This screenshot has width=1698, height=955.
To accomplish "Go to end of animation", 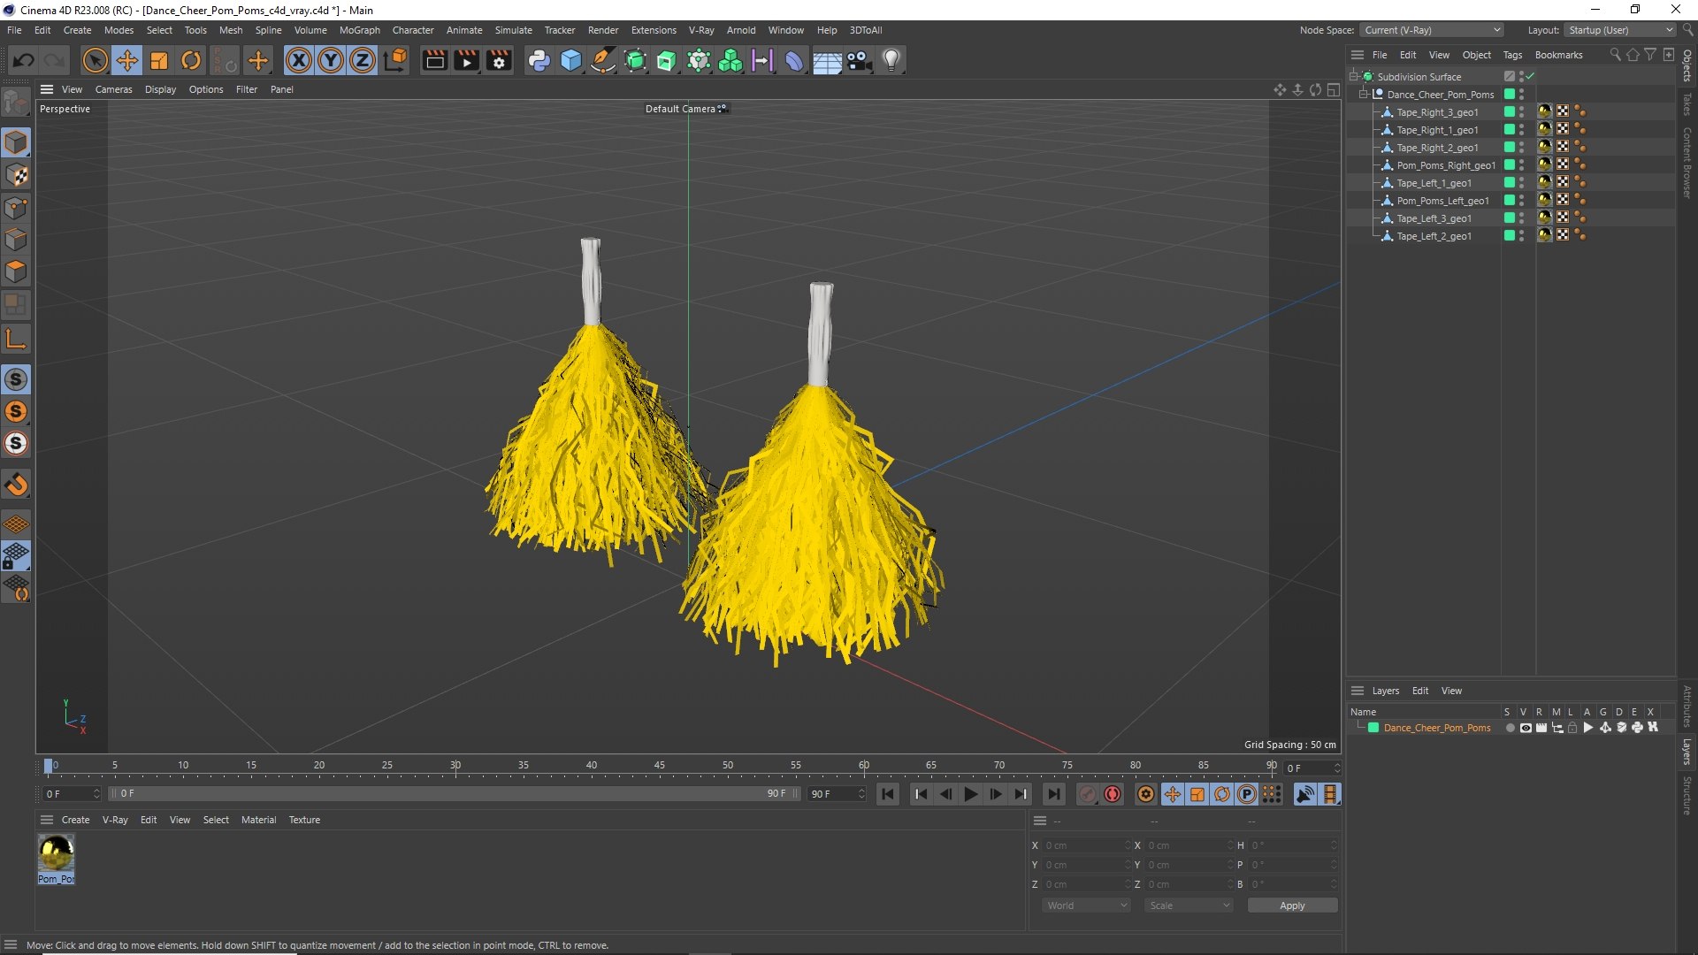I will 1053,794.
